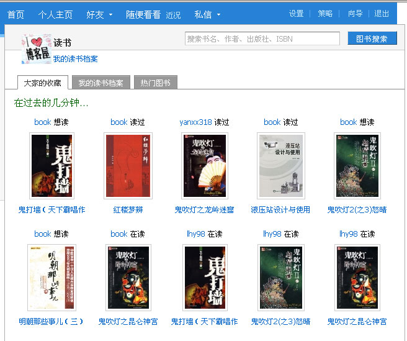Open user book marked 在读 in second row
The width and height of the screenshot is (407, 341).
(119, 234)
